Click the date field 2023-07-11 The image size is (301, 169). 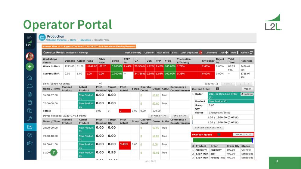pyautogui.click(x=212, y=84)
